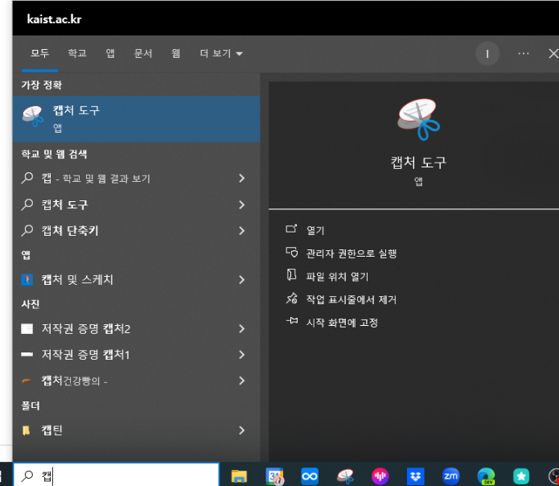Click the search magnifier in the taskbar box
559x486 pixels.
(x=27, y=476)
